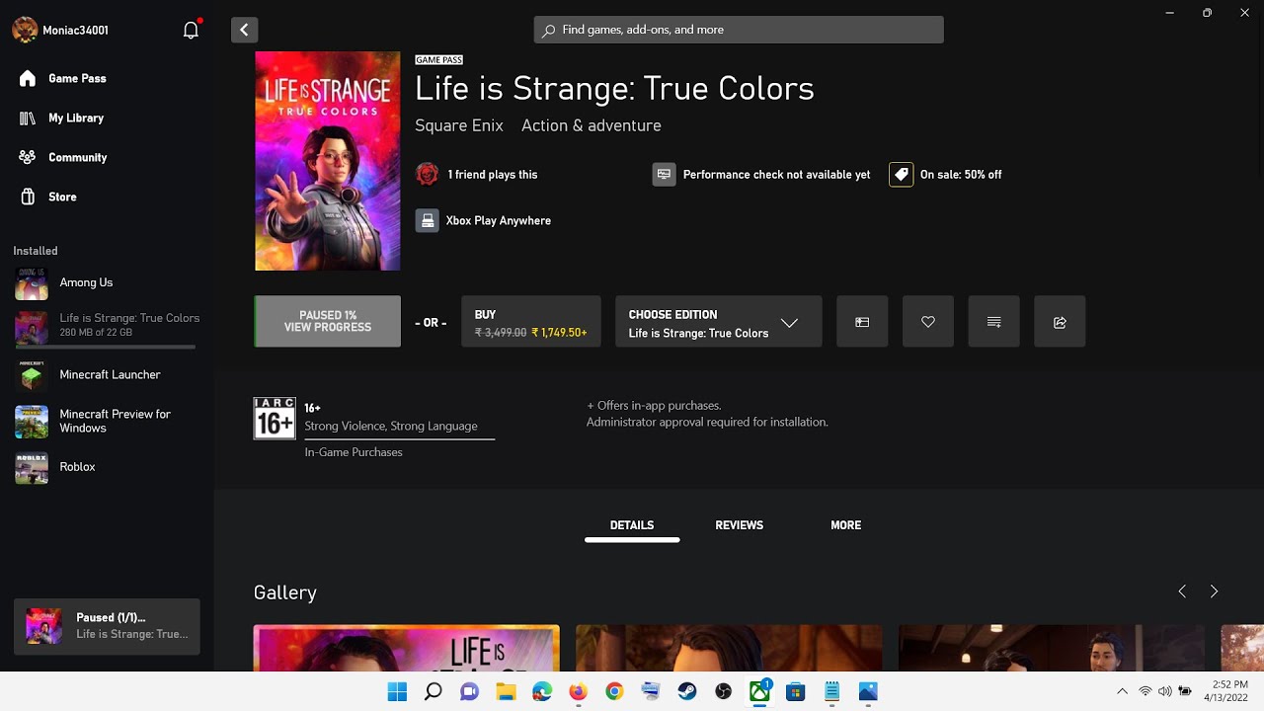The height and width of the screenshot is (711, 1264).
Task: Show next gallery images
Action: point(1214,592)
